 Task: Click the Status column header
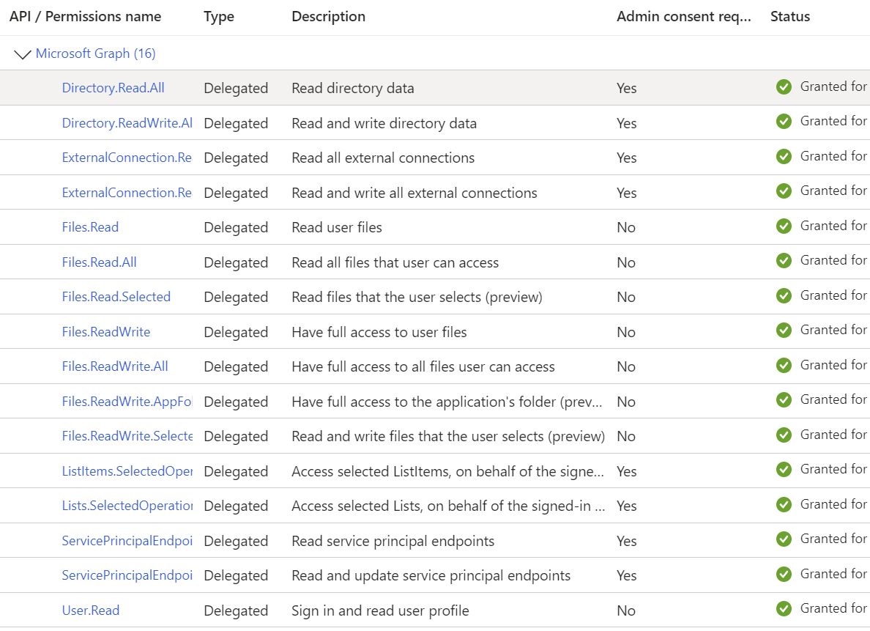pos(790,16)
